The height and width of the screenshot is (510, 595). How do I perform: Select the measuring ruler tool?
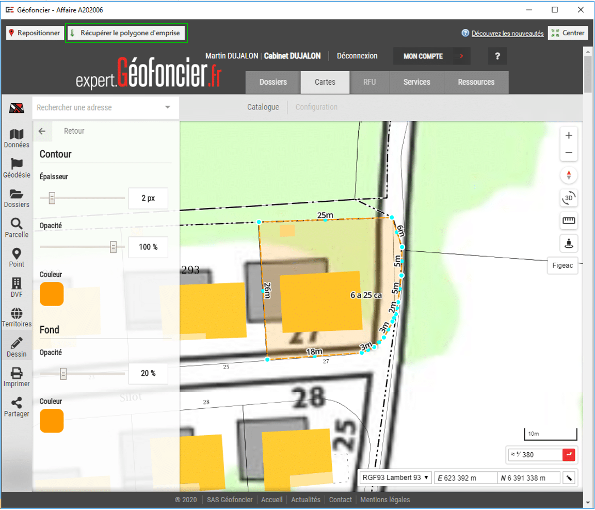click(x=569, y=221)
